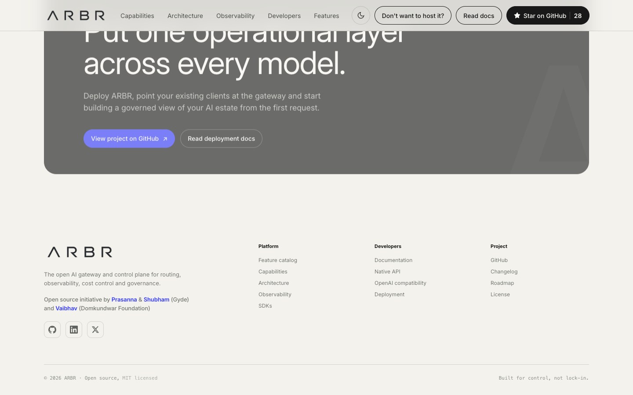Open Vaibhav's profile link
The width and height of the screenshot is (633, 395).
pos(66,308)
